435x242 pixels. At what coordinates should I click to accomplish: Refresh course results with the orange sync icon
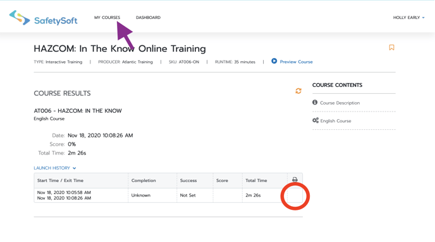[298, 91]
